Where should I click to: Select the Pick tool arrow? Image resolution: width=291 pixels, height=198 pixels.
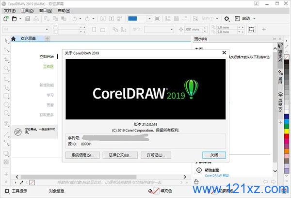(6, 40)
